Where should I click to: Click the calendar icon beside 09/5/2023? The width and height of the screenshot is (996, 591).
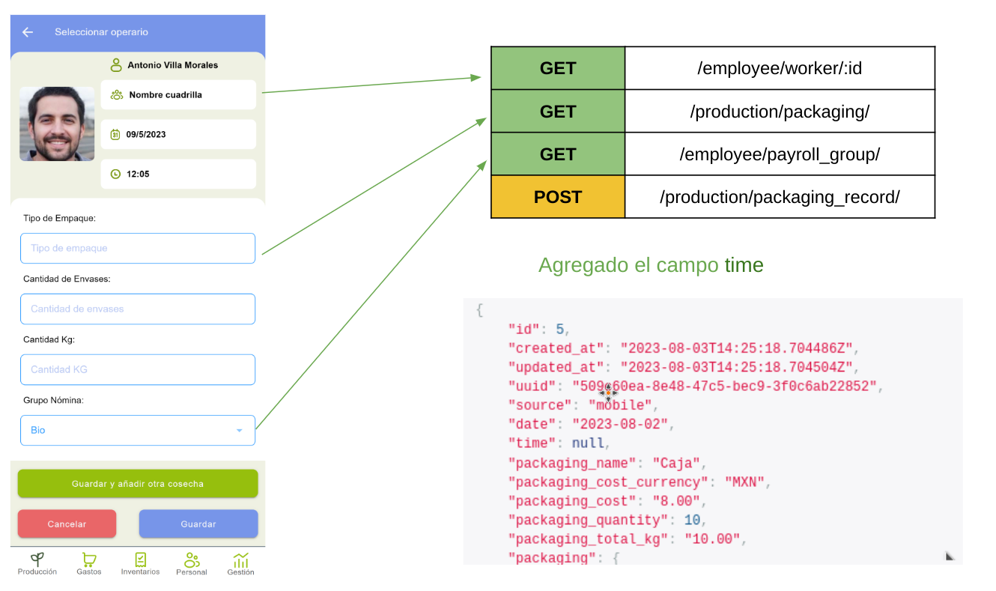click(x=115, y=135)
